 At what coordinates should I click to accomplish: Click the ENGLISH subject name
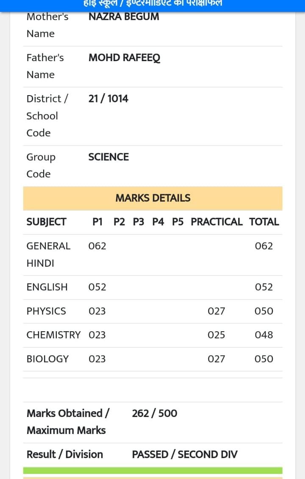[x=47, y=287]
